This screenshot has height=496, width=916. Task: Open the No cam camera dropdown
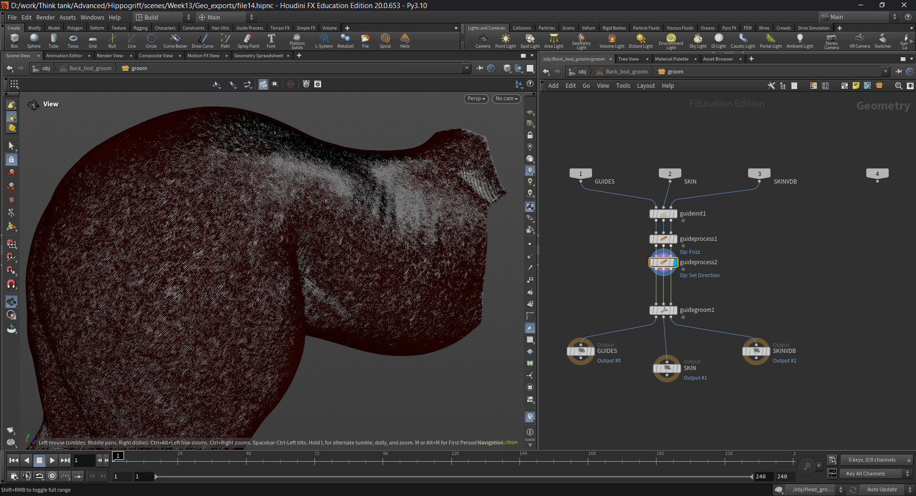click(506, 99)
